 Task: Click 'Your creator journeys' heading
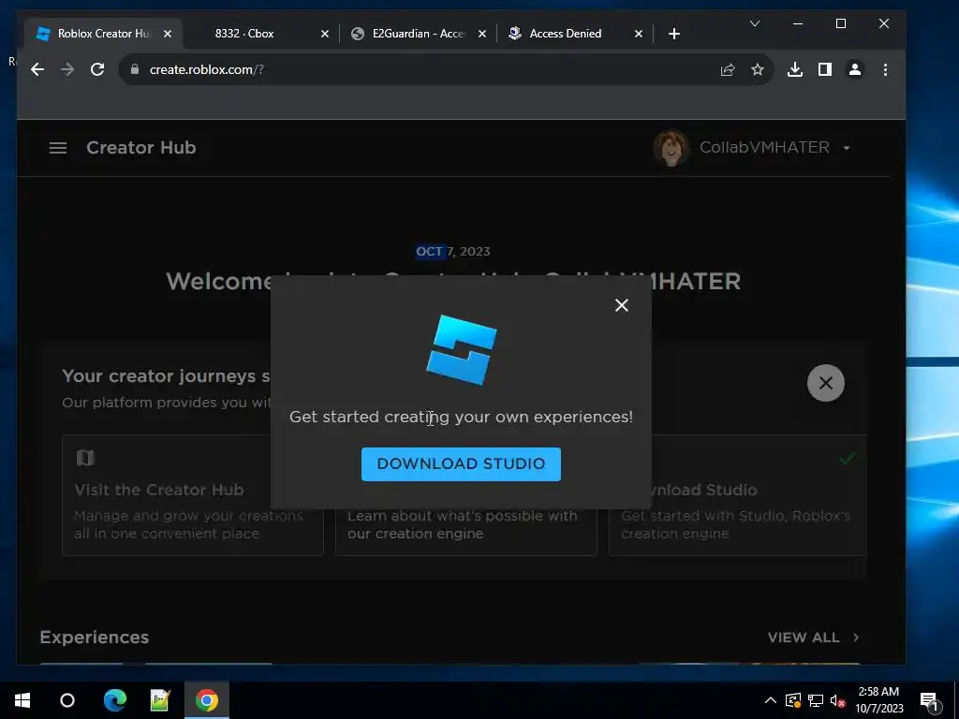(x=166, y=376)
